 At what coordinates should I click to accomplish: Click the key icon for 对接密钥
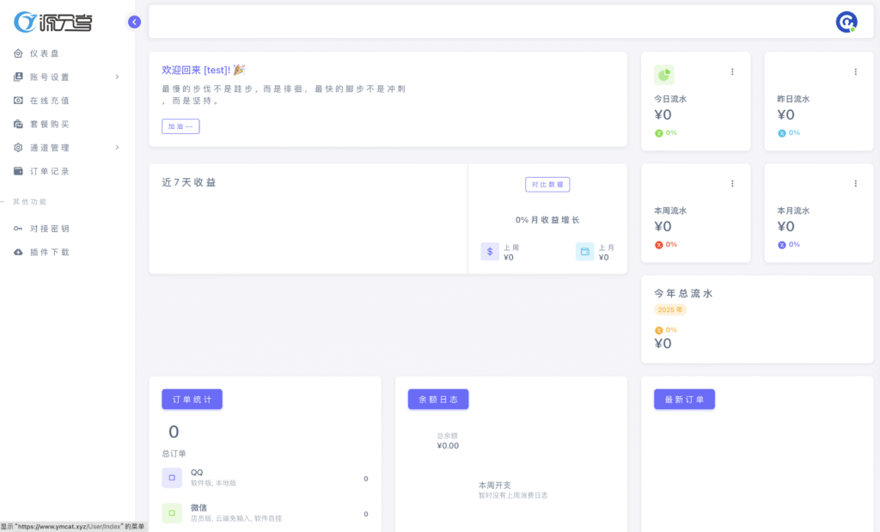[18, 229]
